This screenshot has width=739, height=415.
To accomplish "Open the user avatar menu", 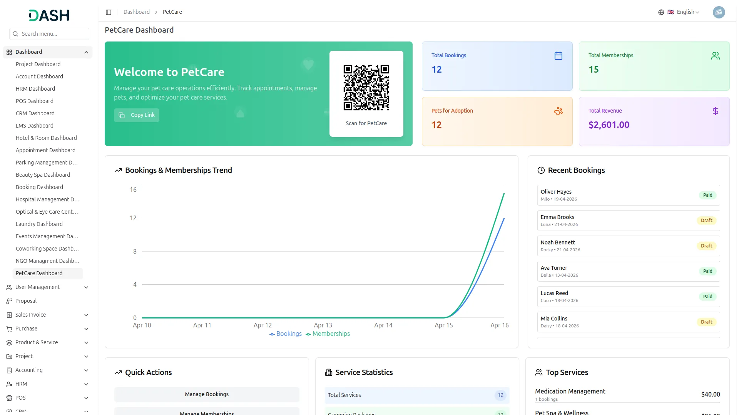I will [719, 12].
